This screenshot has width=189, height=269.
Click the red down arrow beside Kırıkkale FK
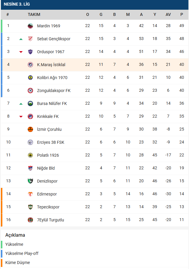tap(21, 117)
